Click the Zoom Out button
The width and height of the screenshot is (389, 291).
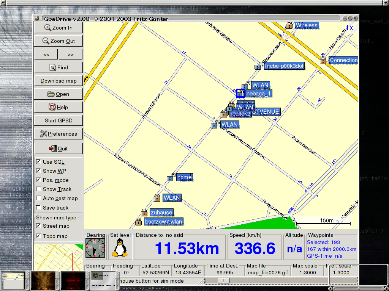click(58, 41)
